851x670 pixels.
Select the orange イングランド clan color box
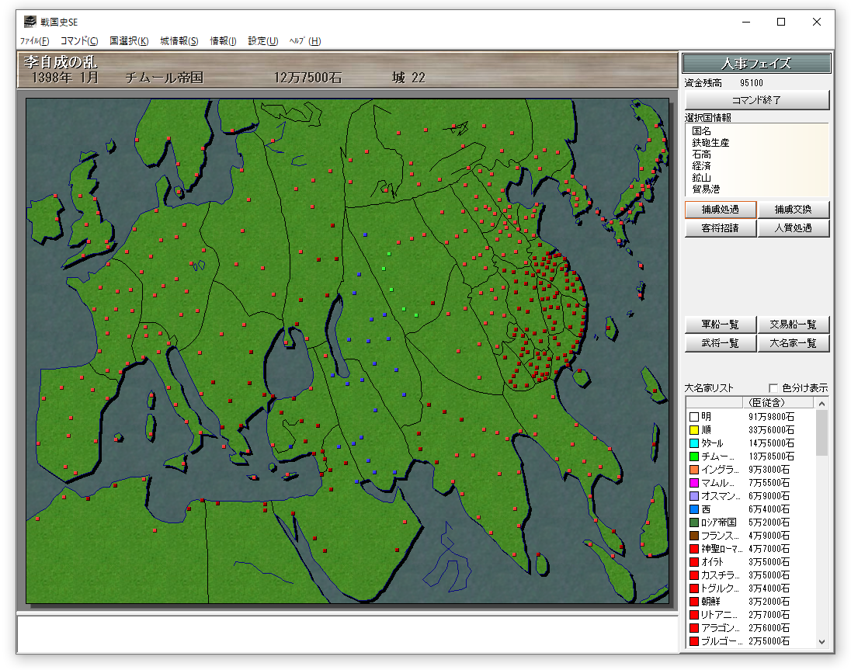coord(694,470)
